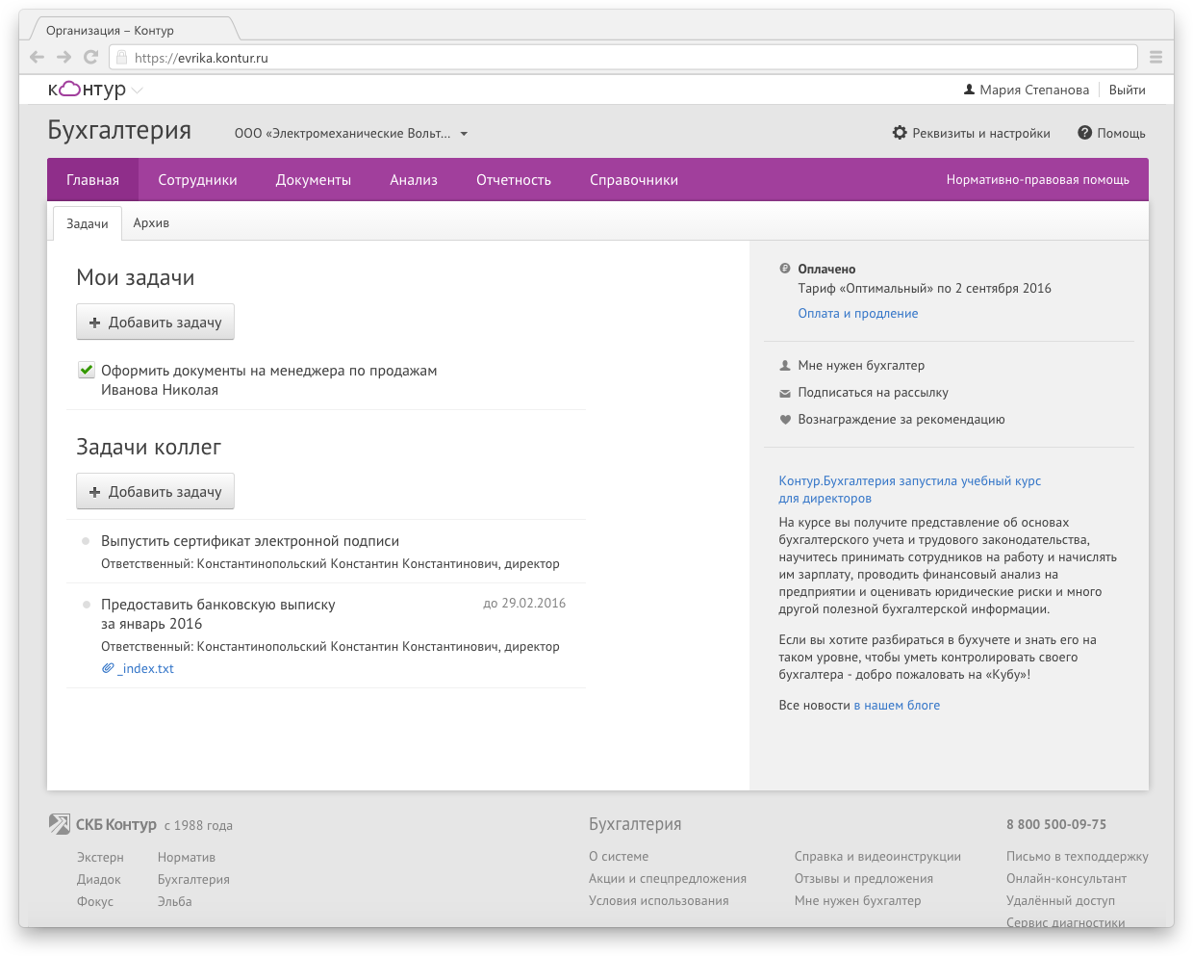The width and height of the screenshot is (1193, 956).
Task: Open Экстерн in the footer
Action: pyautogui.click(x=100, y=858)
